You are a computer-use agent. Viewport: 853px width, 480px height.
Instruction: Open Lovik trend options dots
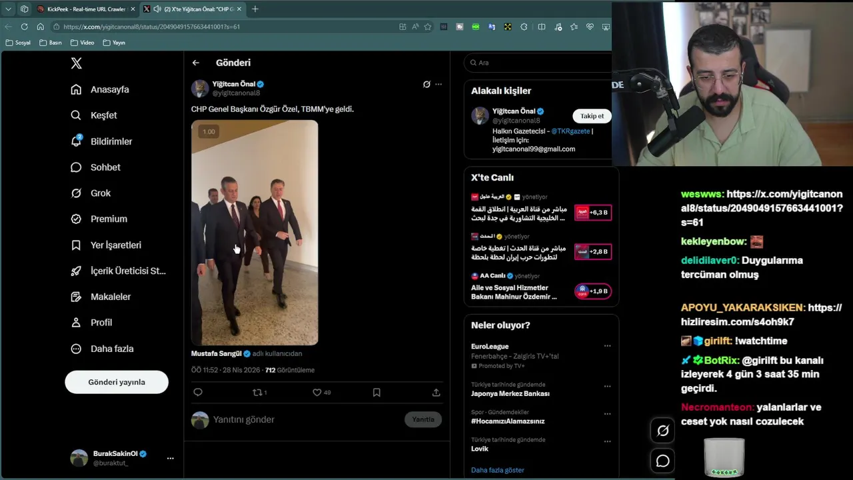coord(607,441)
